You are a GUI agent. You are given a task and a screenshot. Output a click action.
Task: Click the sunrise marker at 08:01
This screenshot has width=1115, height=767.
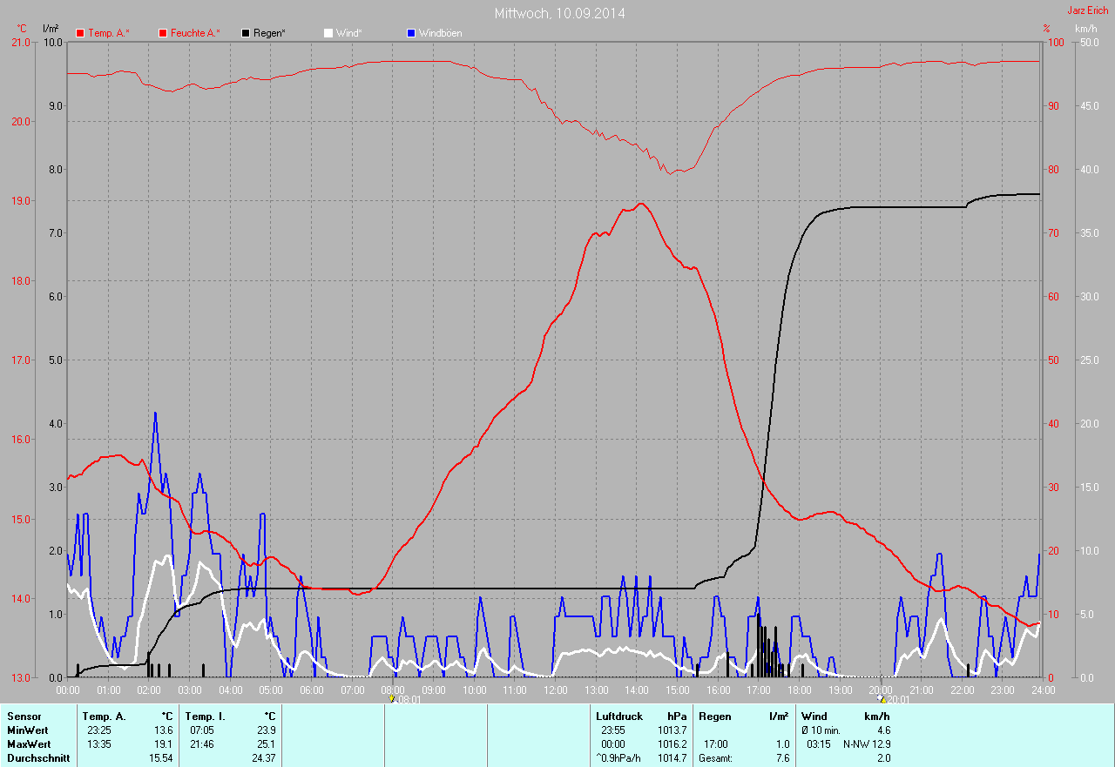393,698
